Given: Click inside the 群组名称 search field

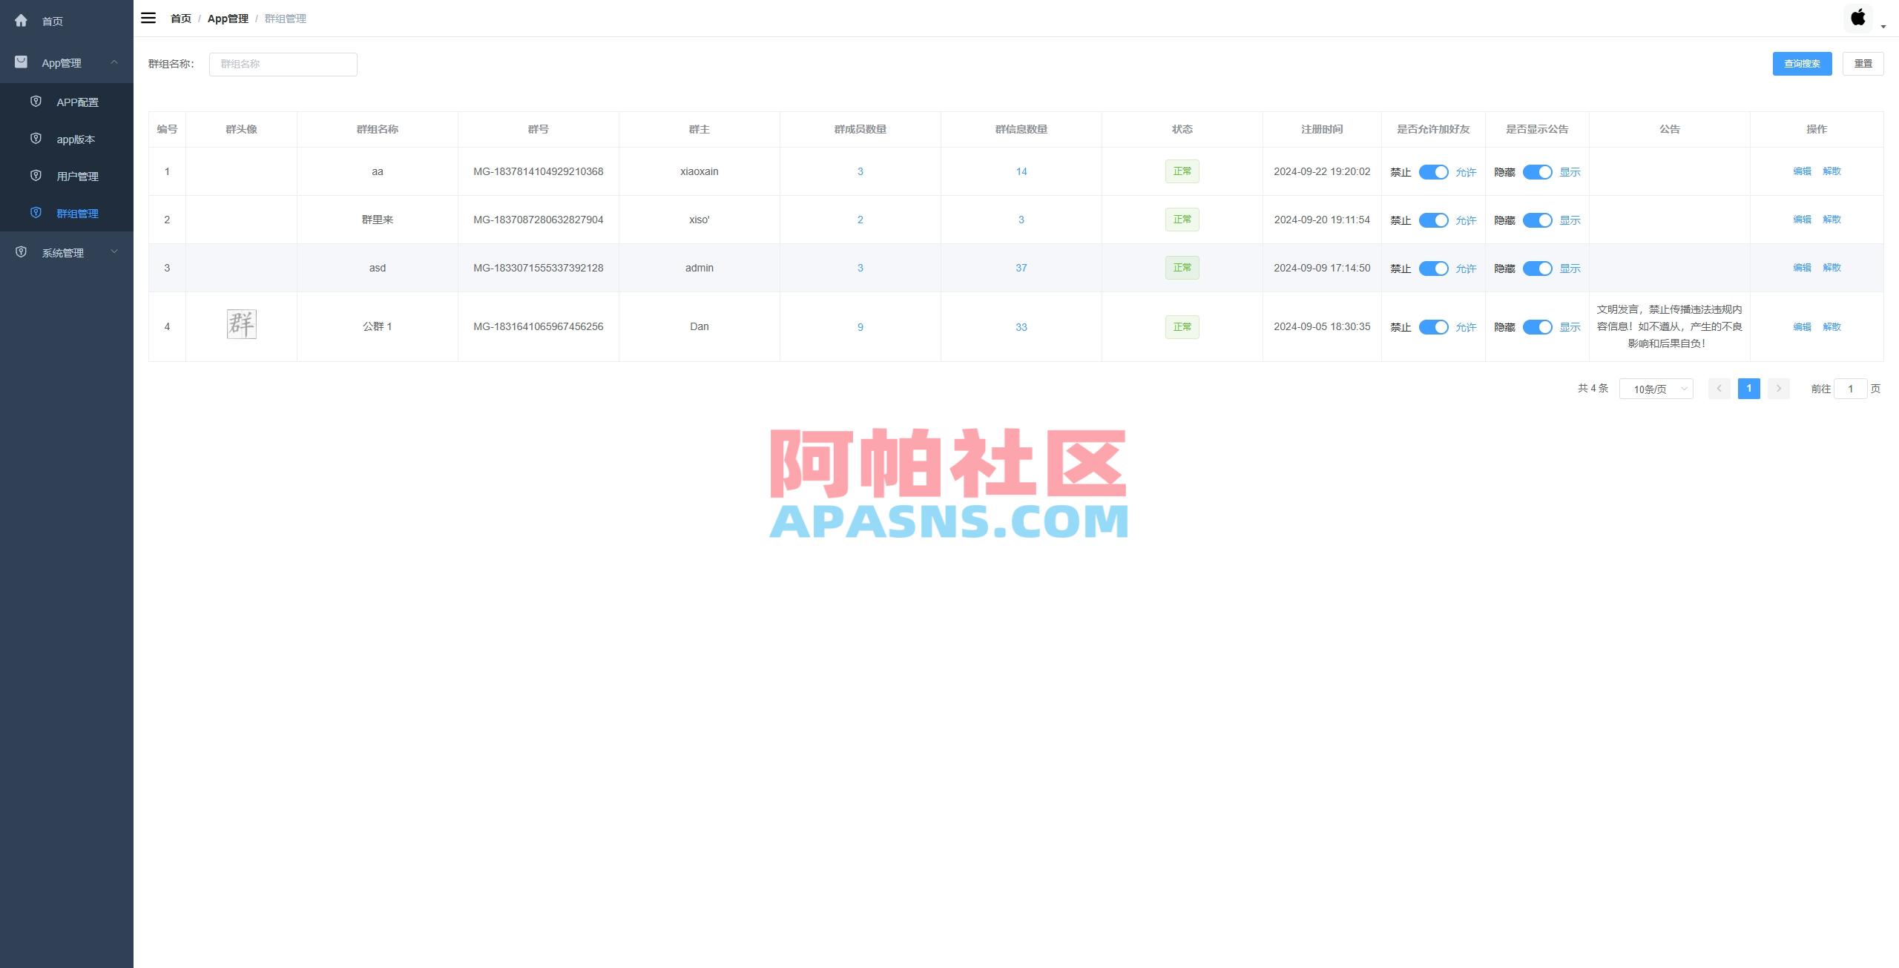Looking at the screenshot, I should (283, 64).
